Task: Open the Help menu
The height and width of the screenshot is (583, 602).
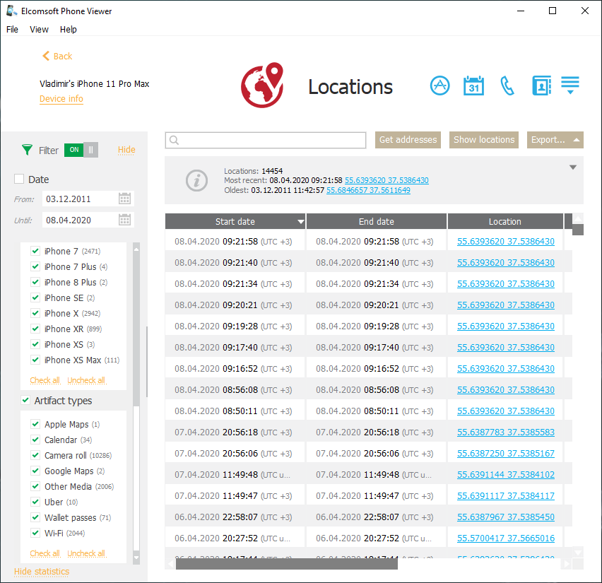Action: 69,30
